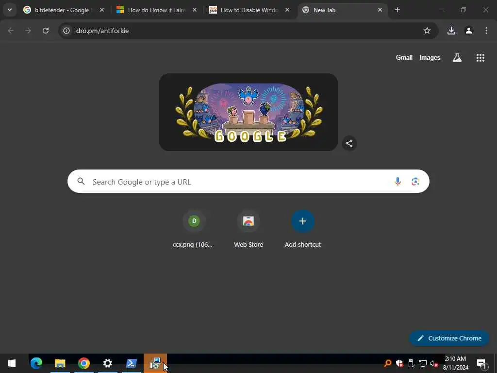Go back with the back arrow
Screen dimensions: 497x373
11,31
